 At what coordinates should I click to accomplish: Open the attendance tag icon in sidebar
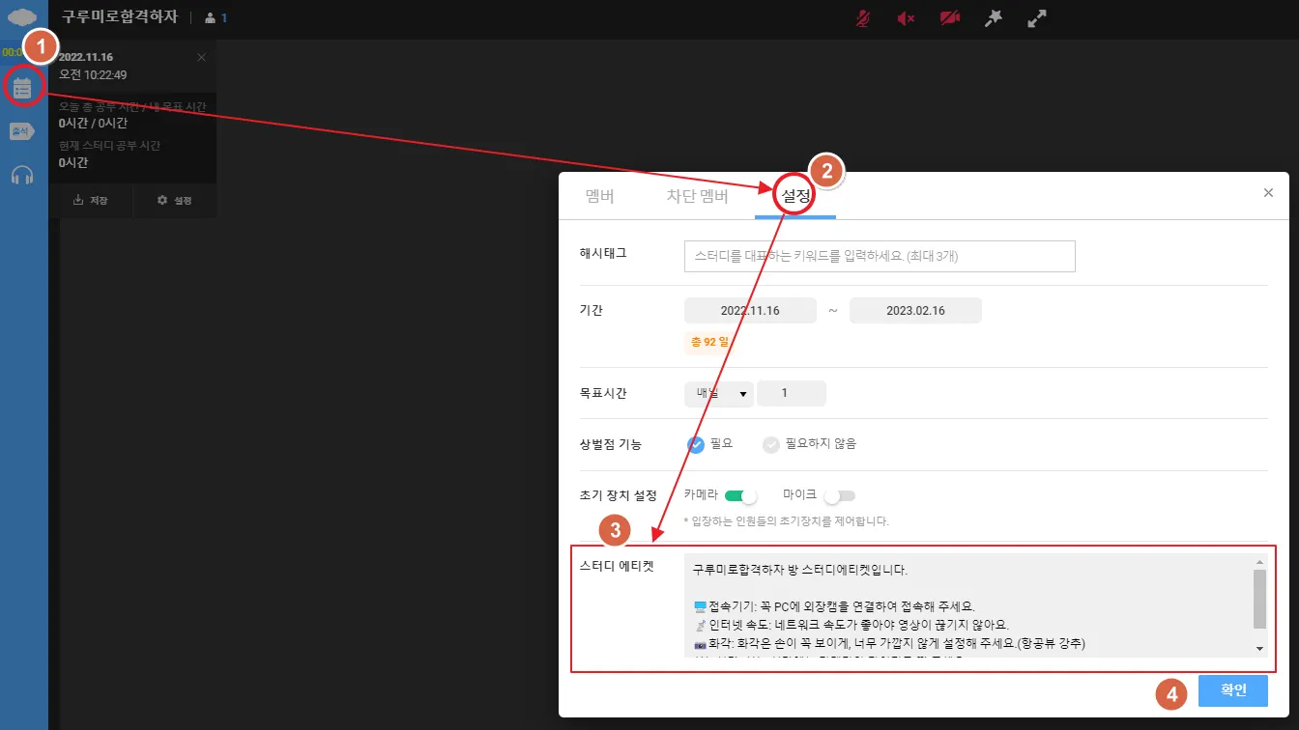point(22,131)
